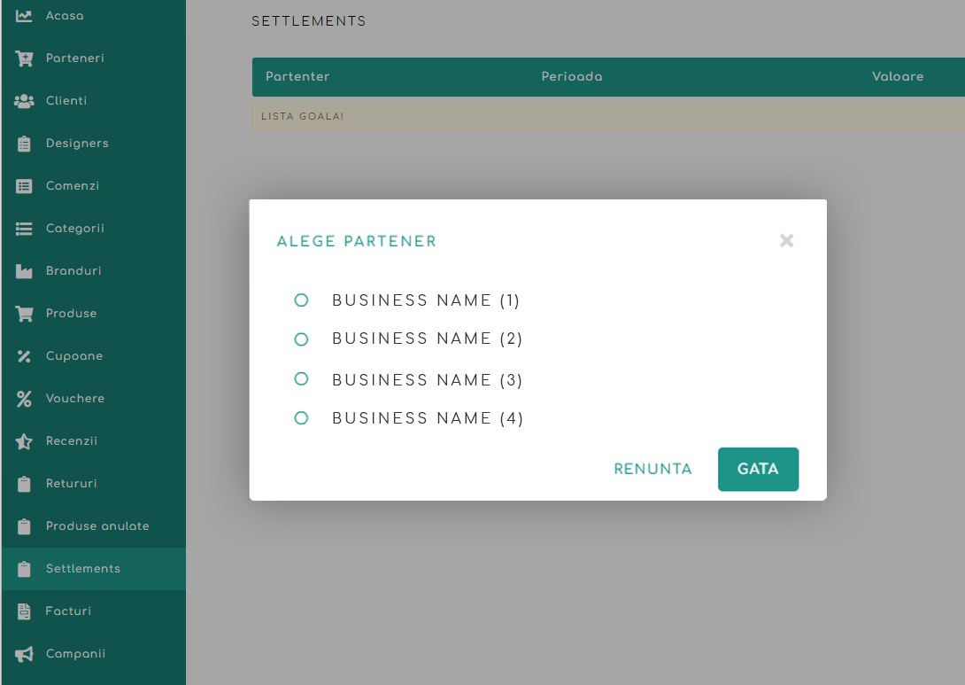
Task: Close the Alege Partener dialog with X
Action: [786, 241]
